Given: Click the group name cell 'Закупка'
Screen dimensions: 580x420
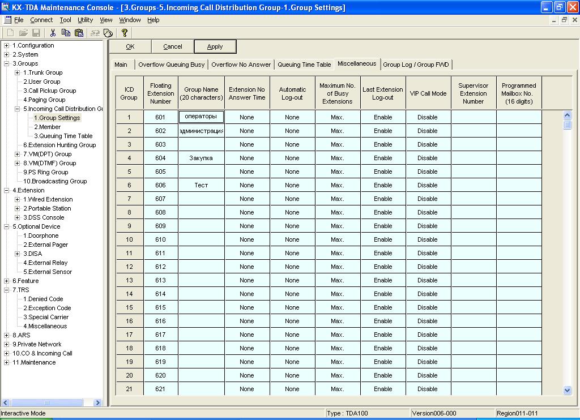Looking at the screenshot, I should click(x=201, y=158).
